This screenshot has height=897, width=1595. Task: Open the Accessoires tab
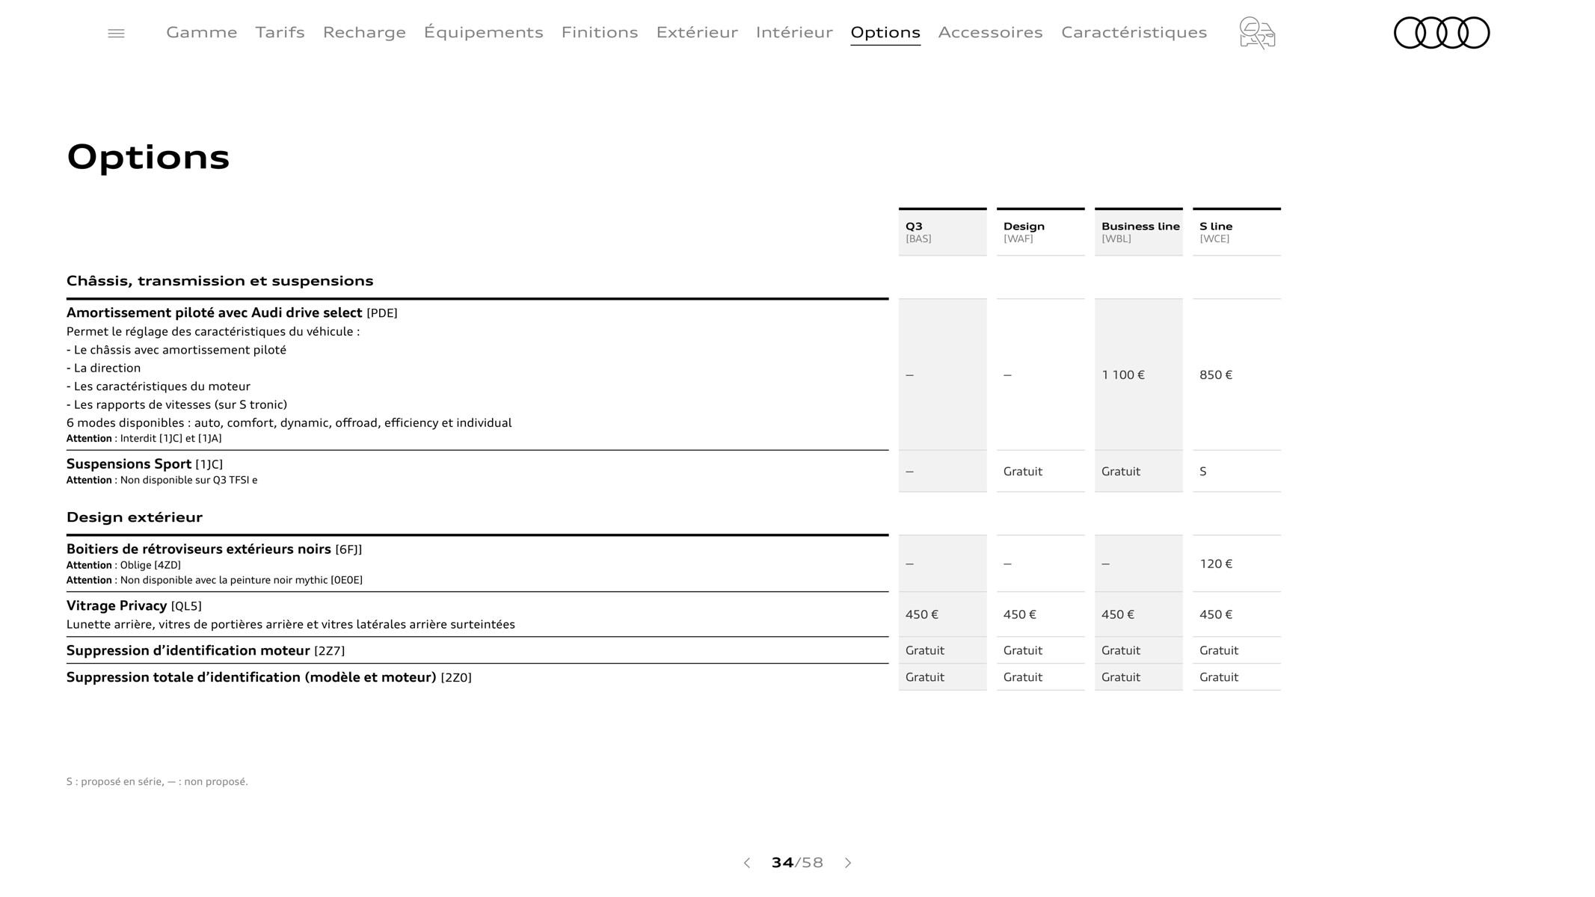coord(991,32)
